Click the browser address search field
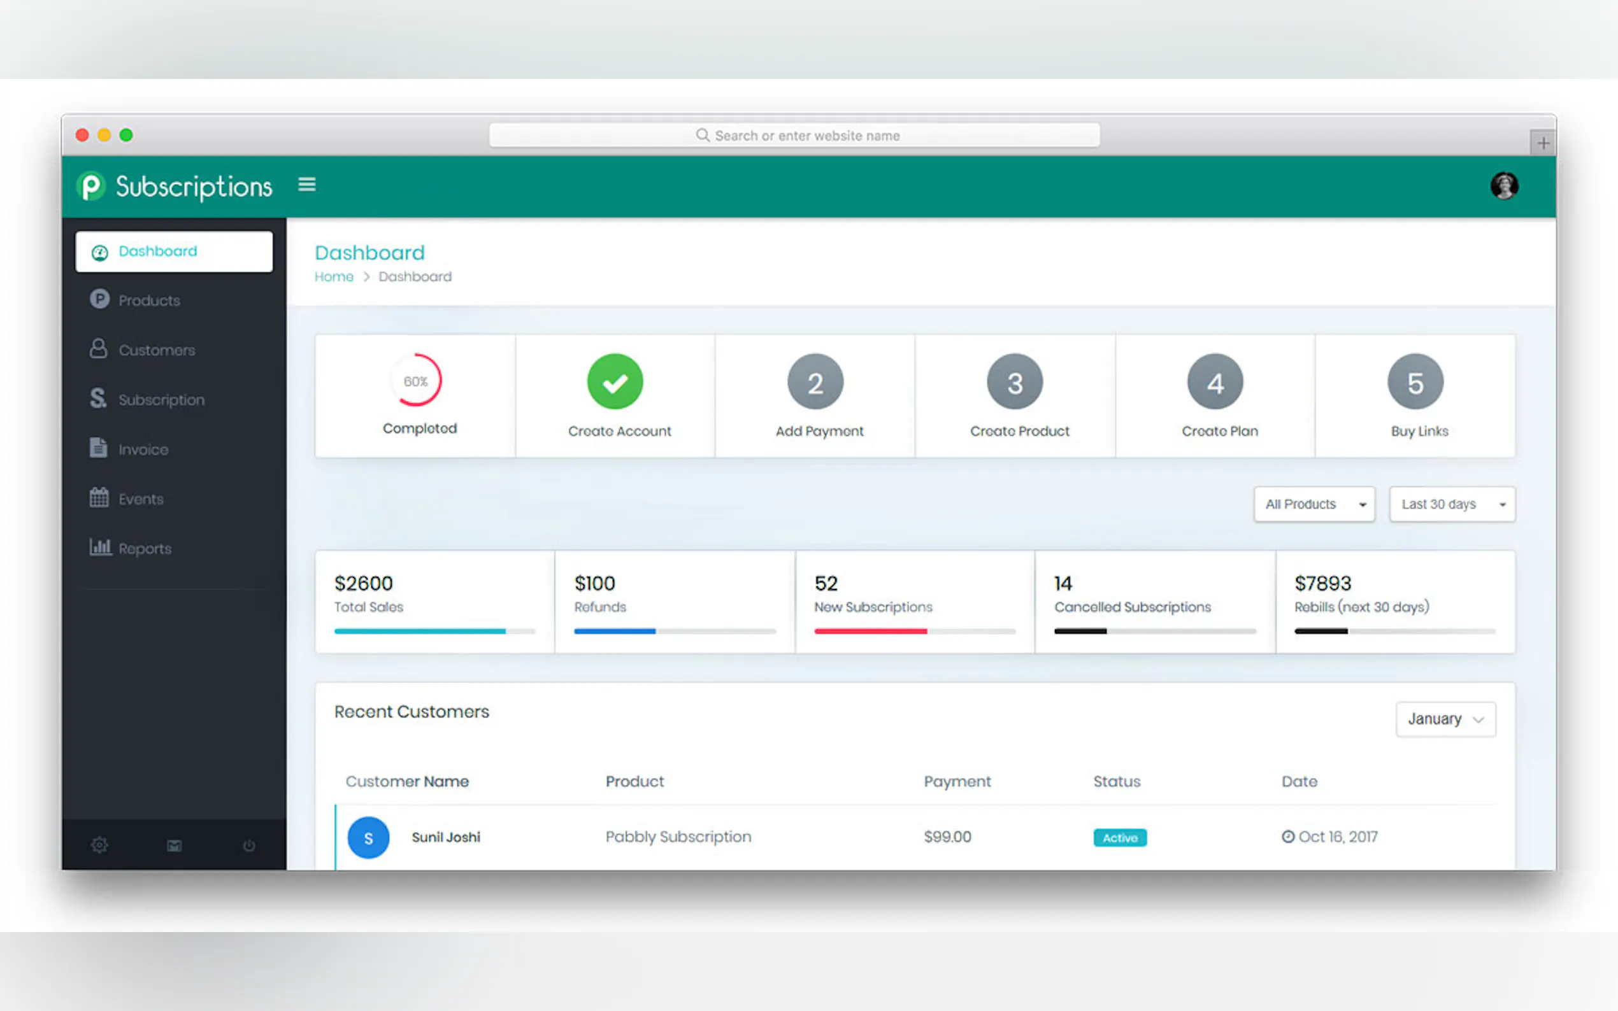 pyautogui.click(x=794, y=135)
